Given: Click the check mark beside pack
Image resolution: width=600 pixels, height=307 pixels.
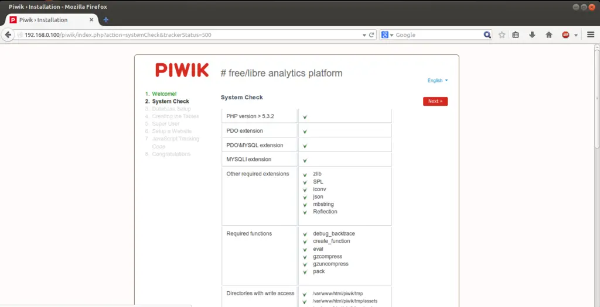Looking at the screenshot, I should (305, 272).
